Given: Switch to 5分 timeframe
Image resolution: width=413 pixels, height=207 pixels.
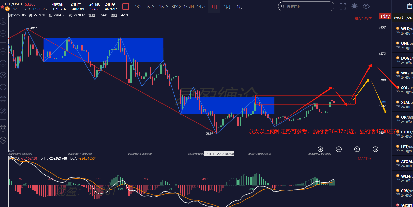Looking at the screenshot, I should click(x=151, y=7).
